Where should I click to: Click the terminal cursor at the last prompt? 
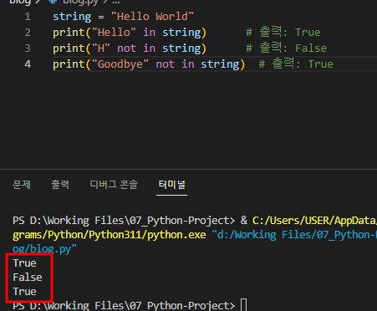pyautogui.click(x=243, y=305)
